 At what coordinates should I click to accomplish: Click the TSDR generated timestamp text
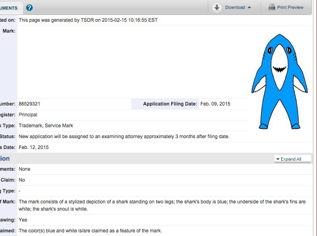(88, 20)
